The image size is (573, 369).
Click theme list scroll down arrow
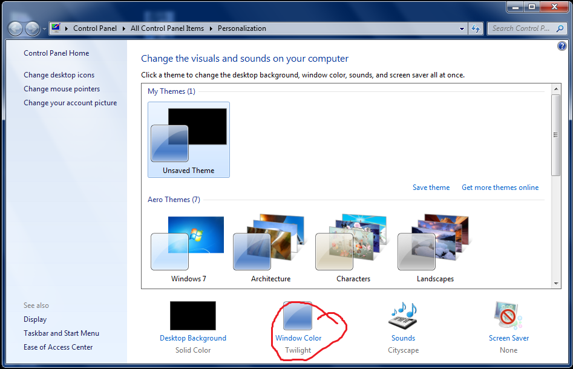(556, 283)
